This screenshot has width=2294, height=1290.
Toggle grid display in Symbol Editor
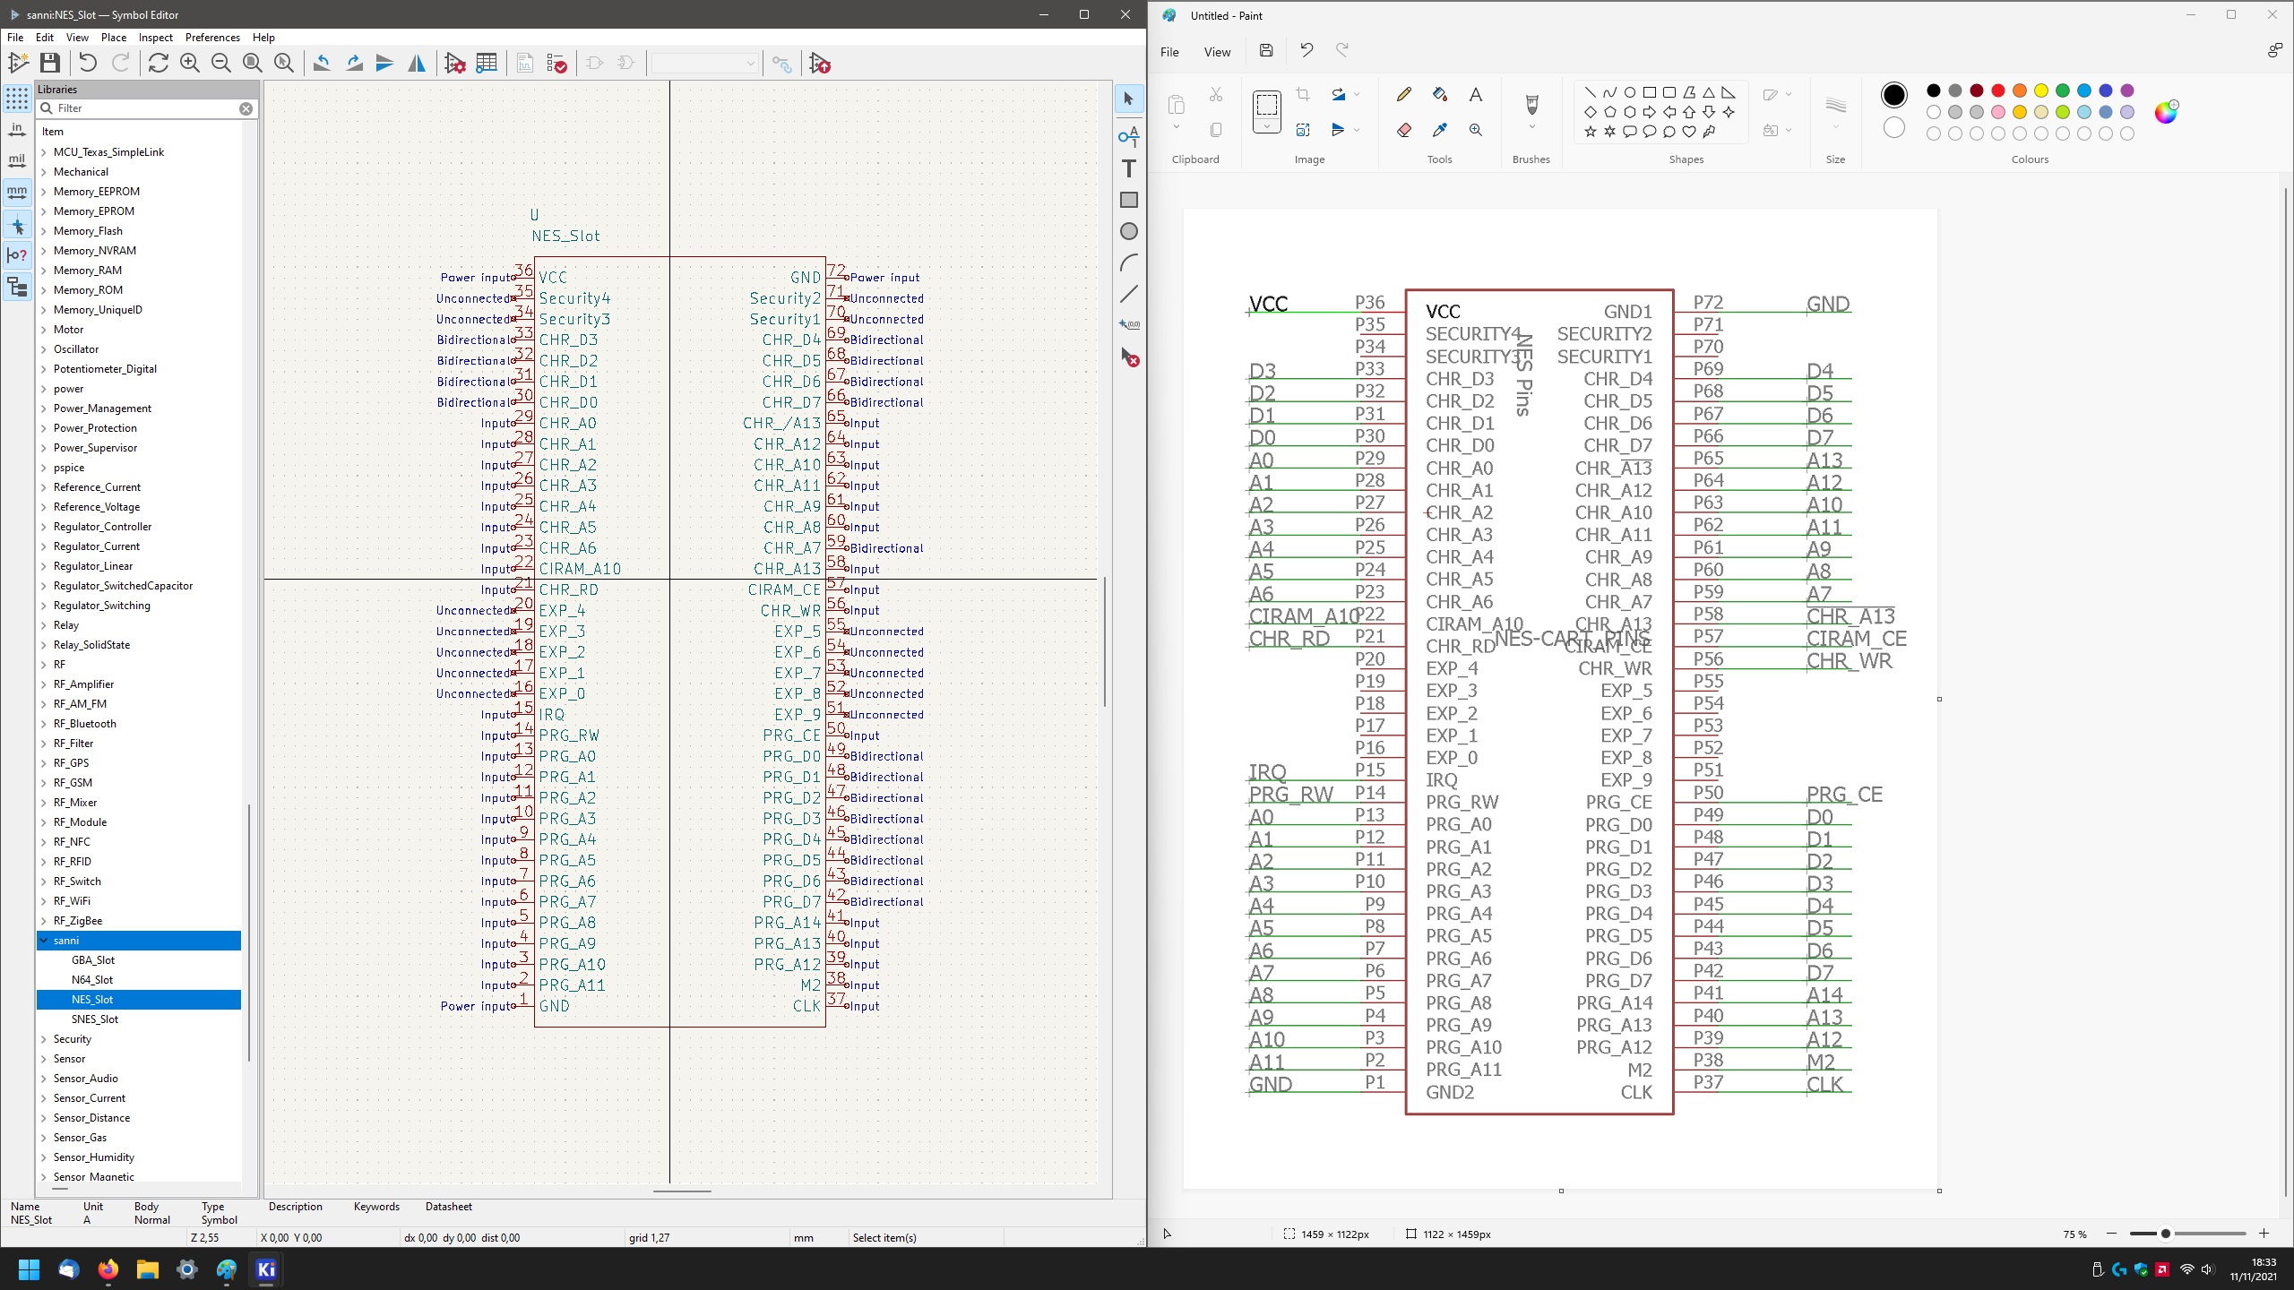[x=17, y=99]
